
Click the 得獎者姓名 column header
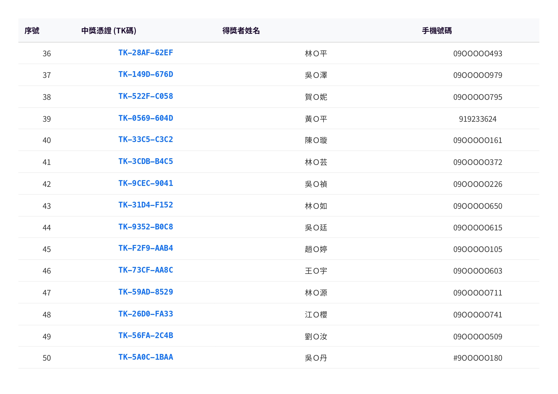click(241, 31)
